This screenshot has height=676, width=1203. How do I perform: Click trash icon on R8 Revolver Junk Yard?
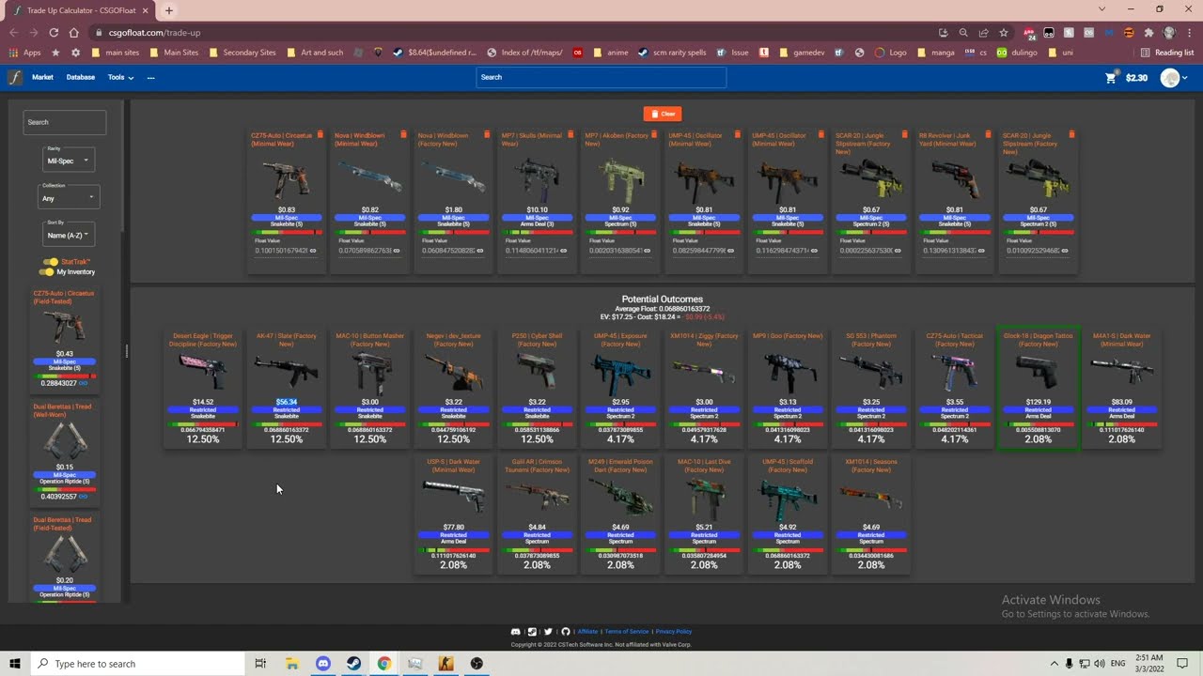point(988,135)
